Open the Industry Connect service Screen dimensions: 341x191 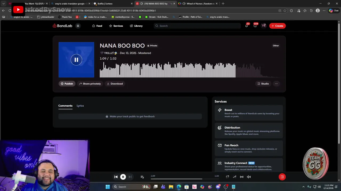pyautogui.click(x=249, y=166)
